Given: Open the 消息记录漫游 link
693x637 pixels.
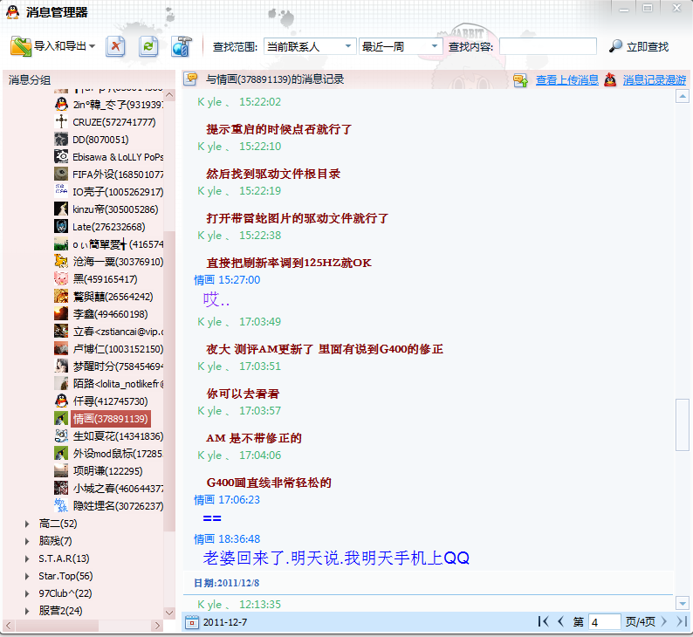Looking at the screenshot, I should [x=654, y=80].
